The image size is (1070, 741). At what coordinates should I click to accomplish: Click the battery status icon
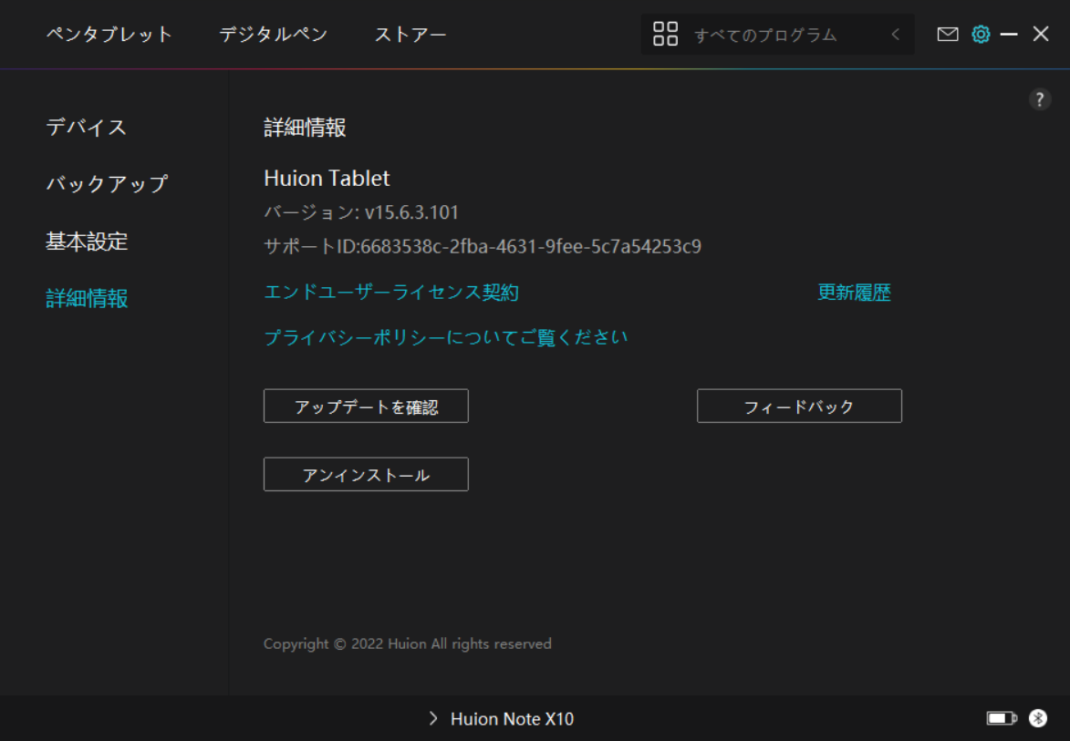click(1001, 719)
